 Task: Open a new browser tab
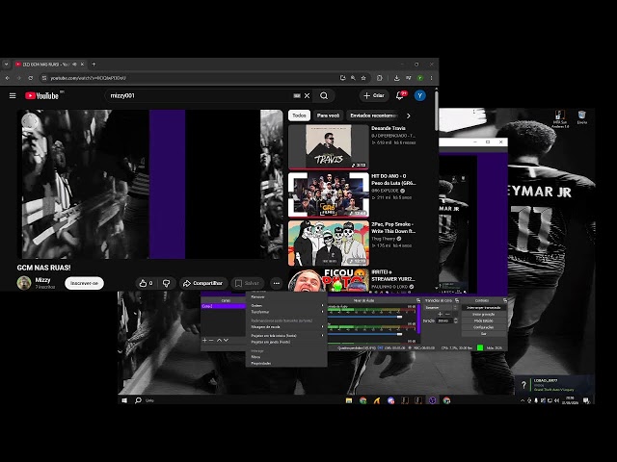[x=94, y=64]
